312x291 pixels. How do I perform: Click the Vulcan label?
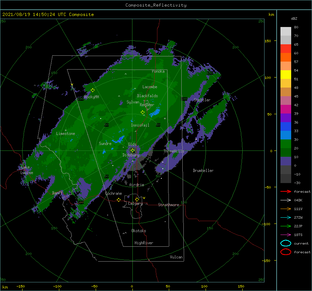point(176,257)
